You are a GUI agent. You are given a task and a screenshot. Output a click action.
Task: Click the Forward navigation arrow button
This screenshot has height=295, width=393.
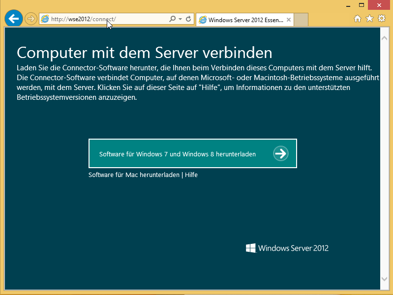click(x=30, y=19)
